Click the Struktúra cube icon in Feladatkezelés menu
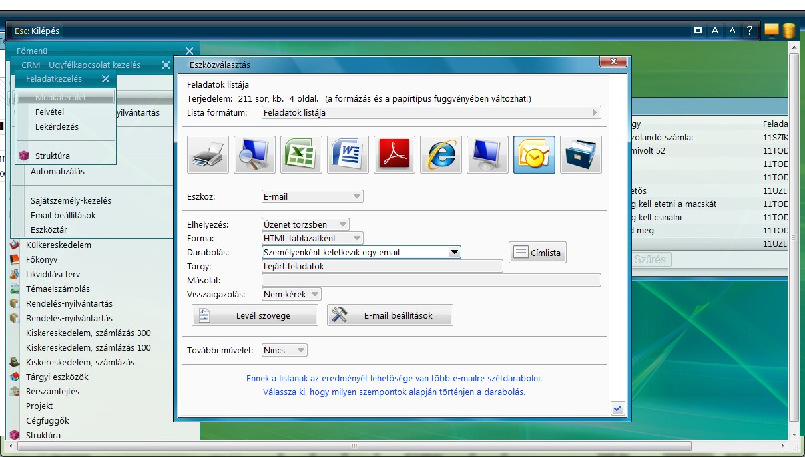The width and height of the screenshot is (805, 457). point(24,156)
